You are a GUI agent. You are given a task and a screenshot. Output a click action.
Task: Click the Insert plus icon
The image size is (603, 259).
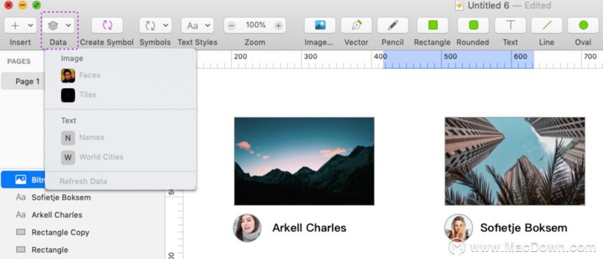tap(15, 26)
